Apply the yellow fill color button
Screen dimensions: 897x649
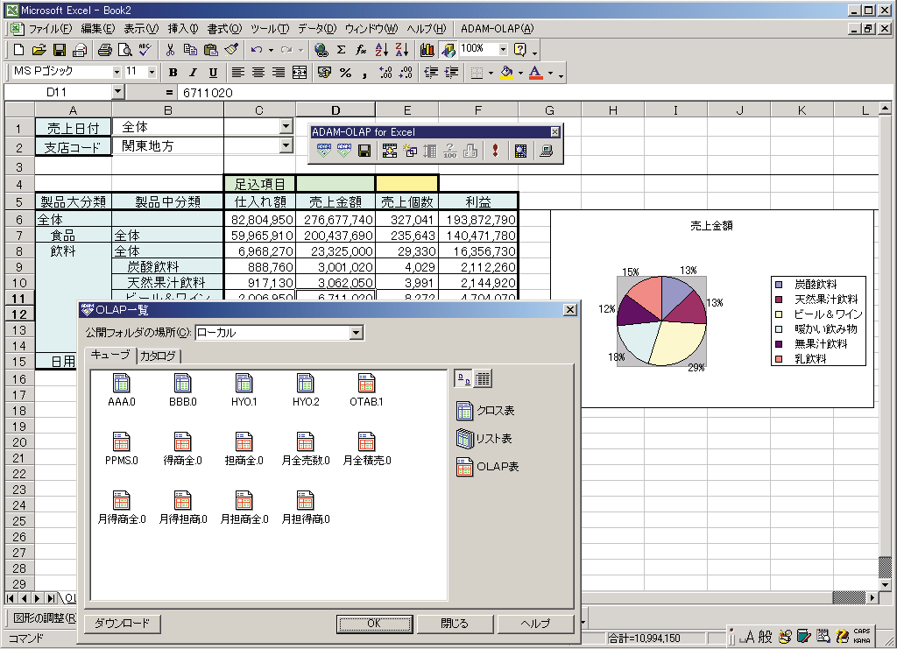[506, 73]
